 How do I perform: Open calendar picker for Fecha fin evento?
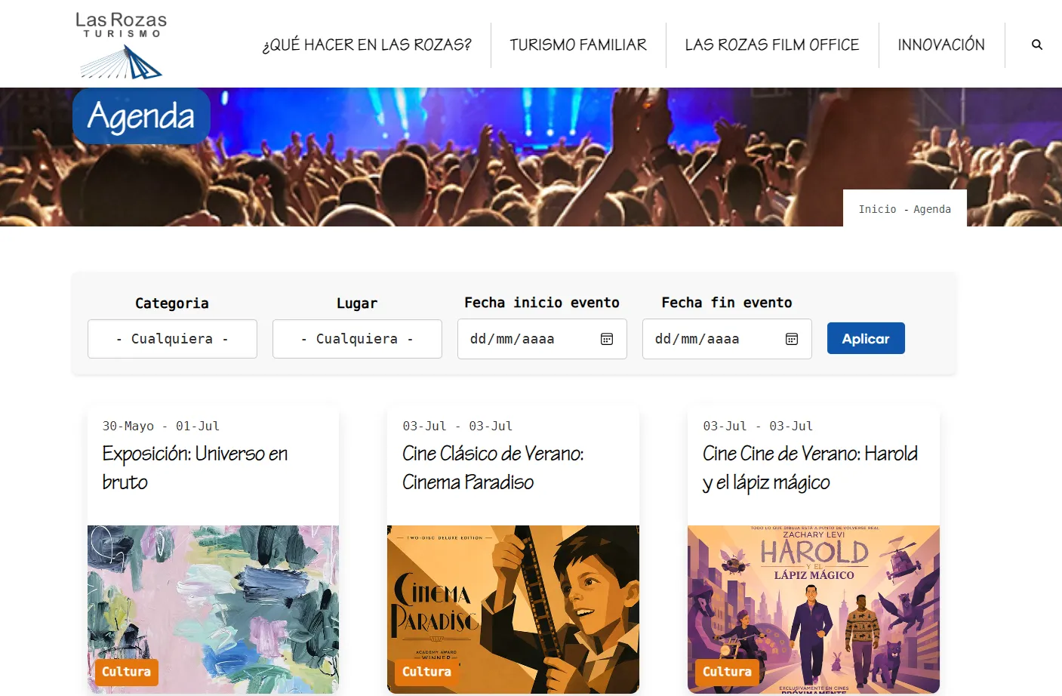coord(792,339)
